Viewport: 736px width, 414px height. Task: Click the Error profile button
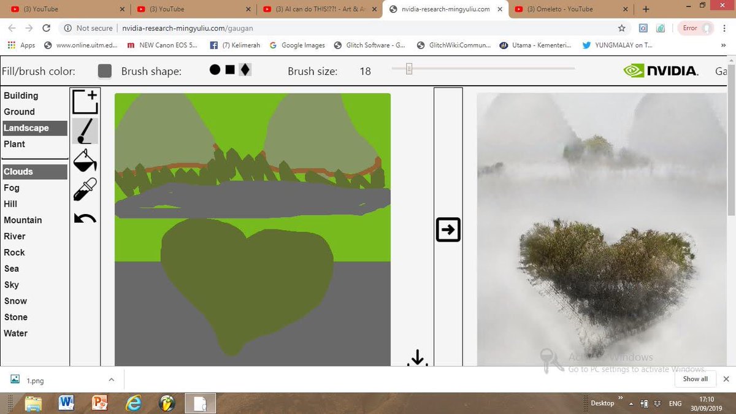click(696, 28)
